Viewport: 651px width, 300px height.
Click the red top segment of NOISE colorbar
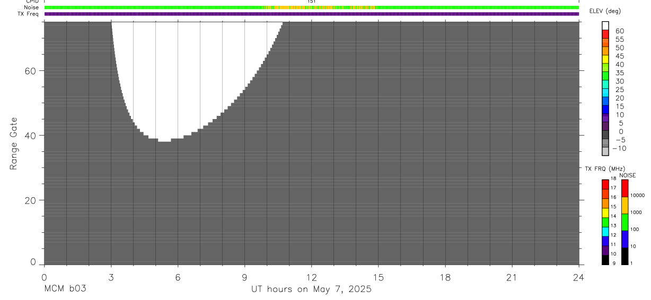624,188
